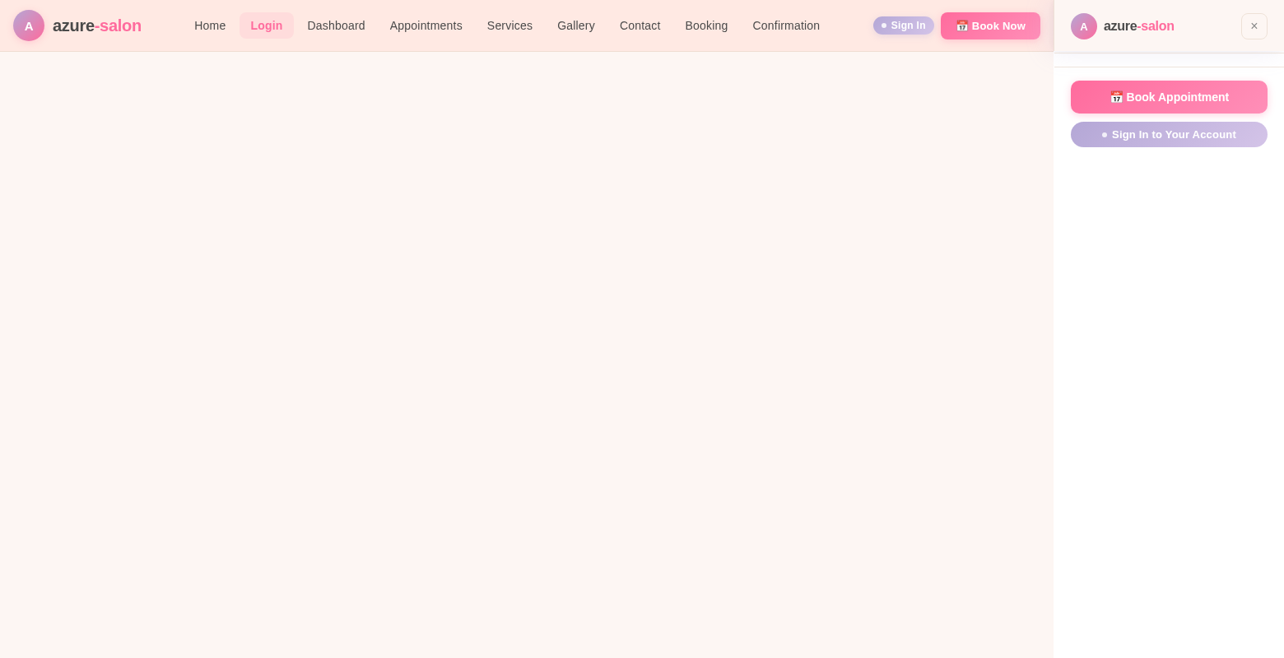Close the side panel with the X button
The height and width of the screenshot is (658, 1284).
pos(1254,26)
